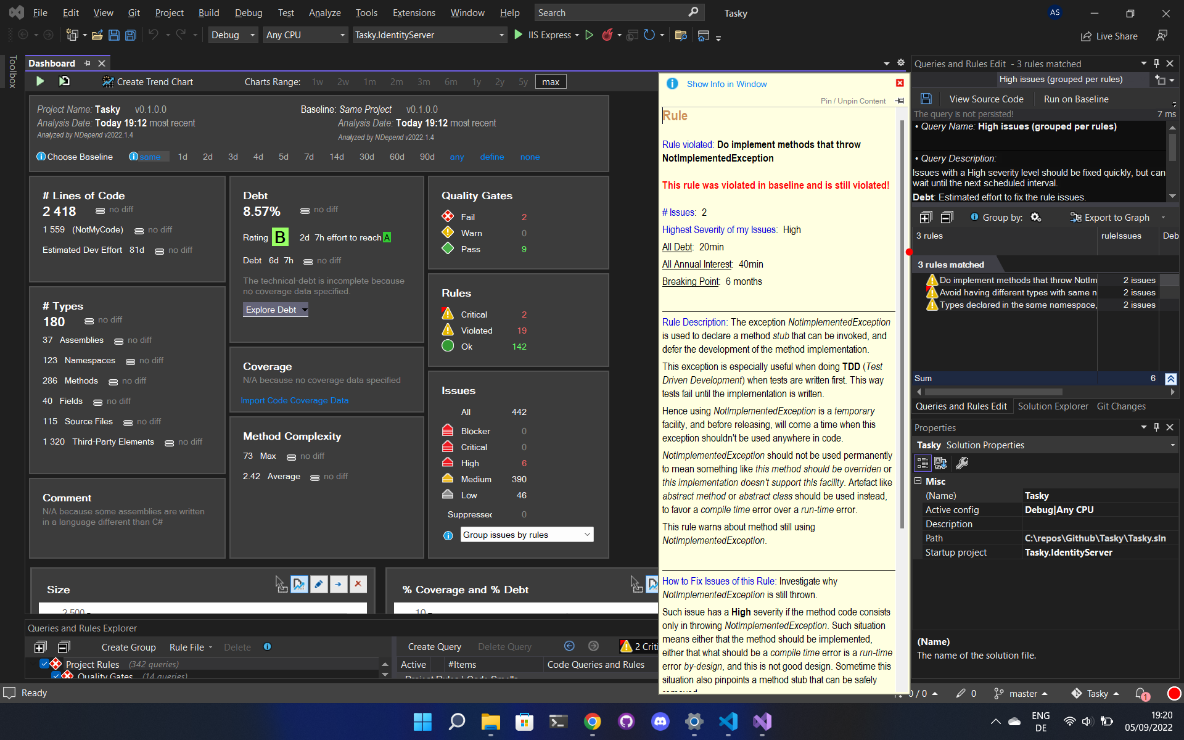This screenshot has height=740, width=1184.
Task: Open the Debug configuration dropdown
Action: [x=233, y=35]
